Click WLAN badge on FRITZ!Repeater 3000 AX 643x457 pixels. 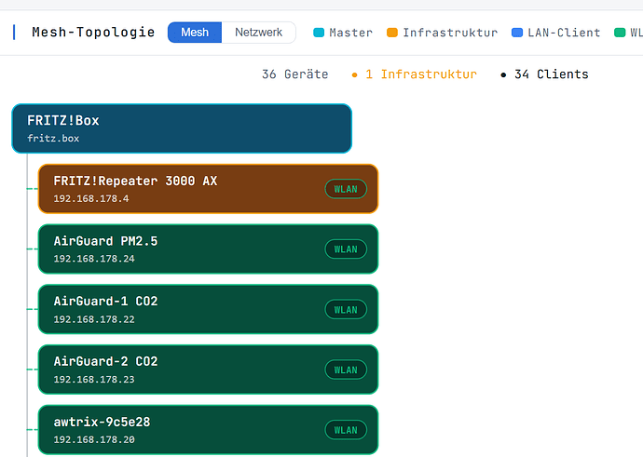346,189
